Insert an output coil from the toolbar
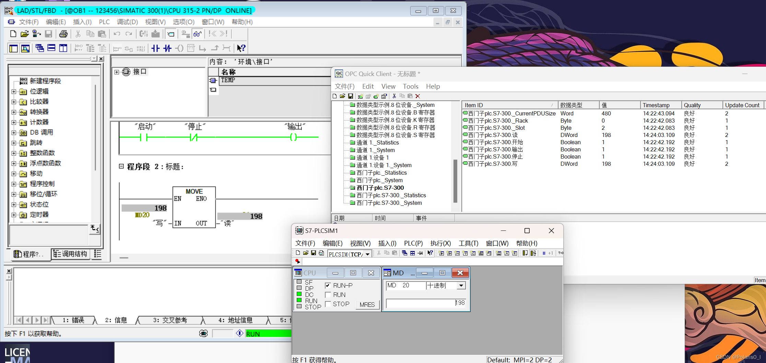The image size is (766, 363). pyautogui.click(x=179, y=48)
